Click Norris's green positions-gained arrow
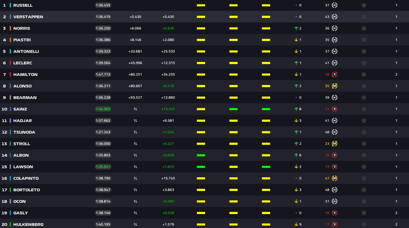 click(x=296, y=28)
